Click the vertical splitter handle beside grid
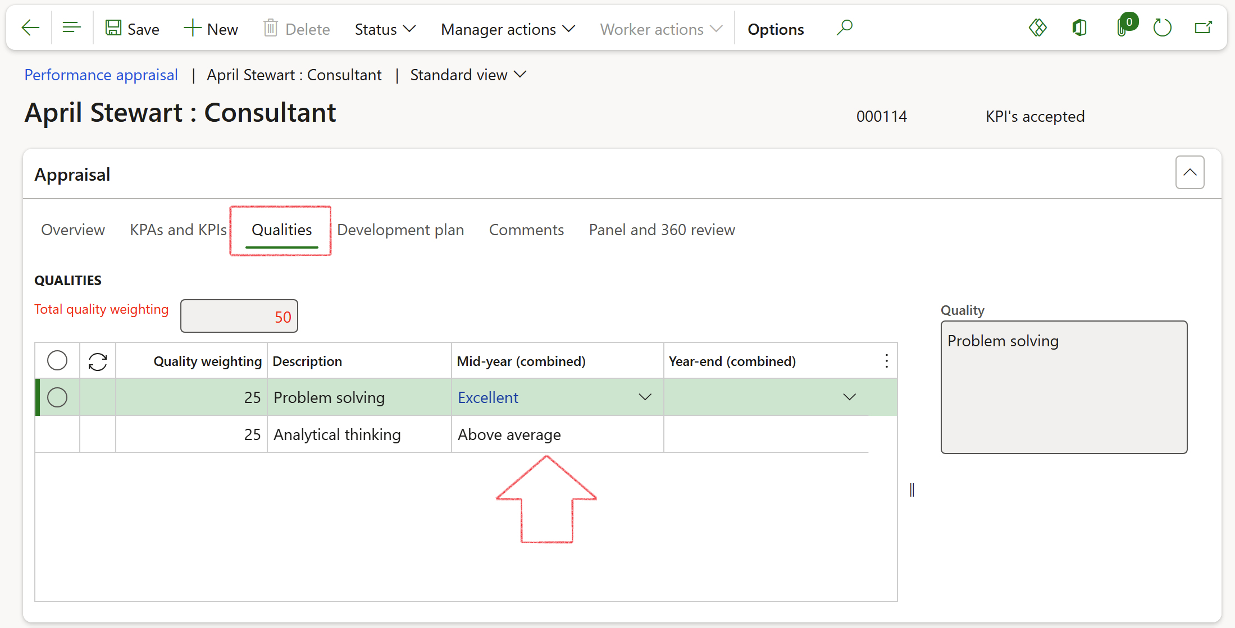Viewport: 1235px width, 628px height. pyautogui.click(x=912, y=491)
